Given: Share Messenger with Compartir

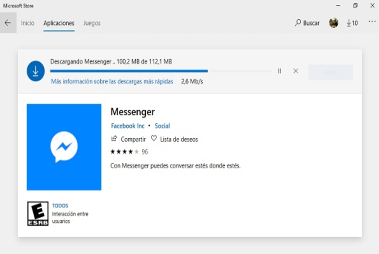Looking at the screenshot, I should [x=128, y=139].
